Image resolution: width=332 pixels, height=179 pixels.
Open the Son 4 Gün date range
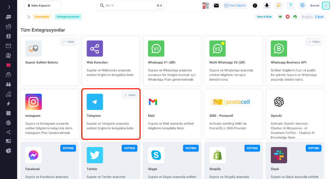pos(264,17)
